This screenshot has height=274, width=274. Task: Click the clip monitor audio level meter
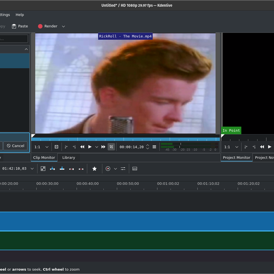click(189, 147)
